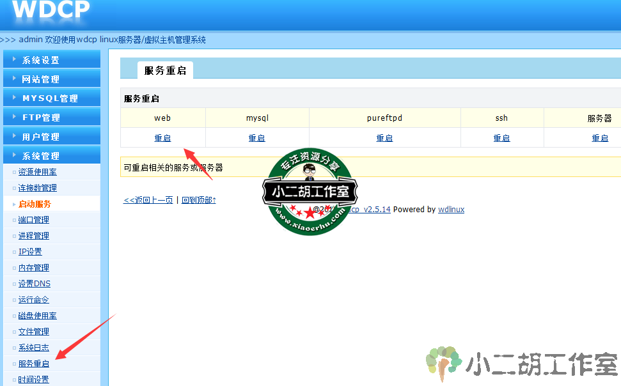Click the 回到顶部 link
Viewport: 621px width, 386px height.
coord(199,200)
